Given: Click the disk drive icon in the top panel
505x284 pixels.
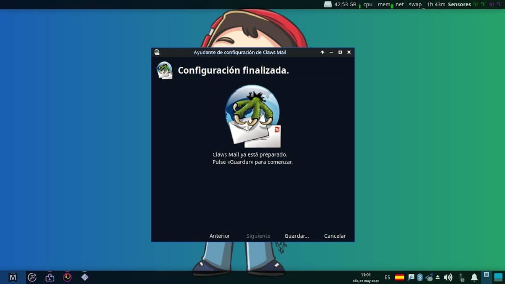Looking at the screenshot, I should 328,4.
